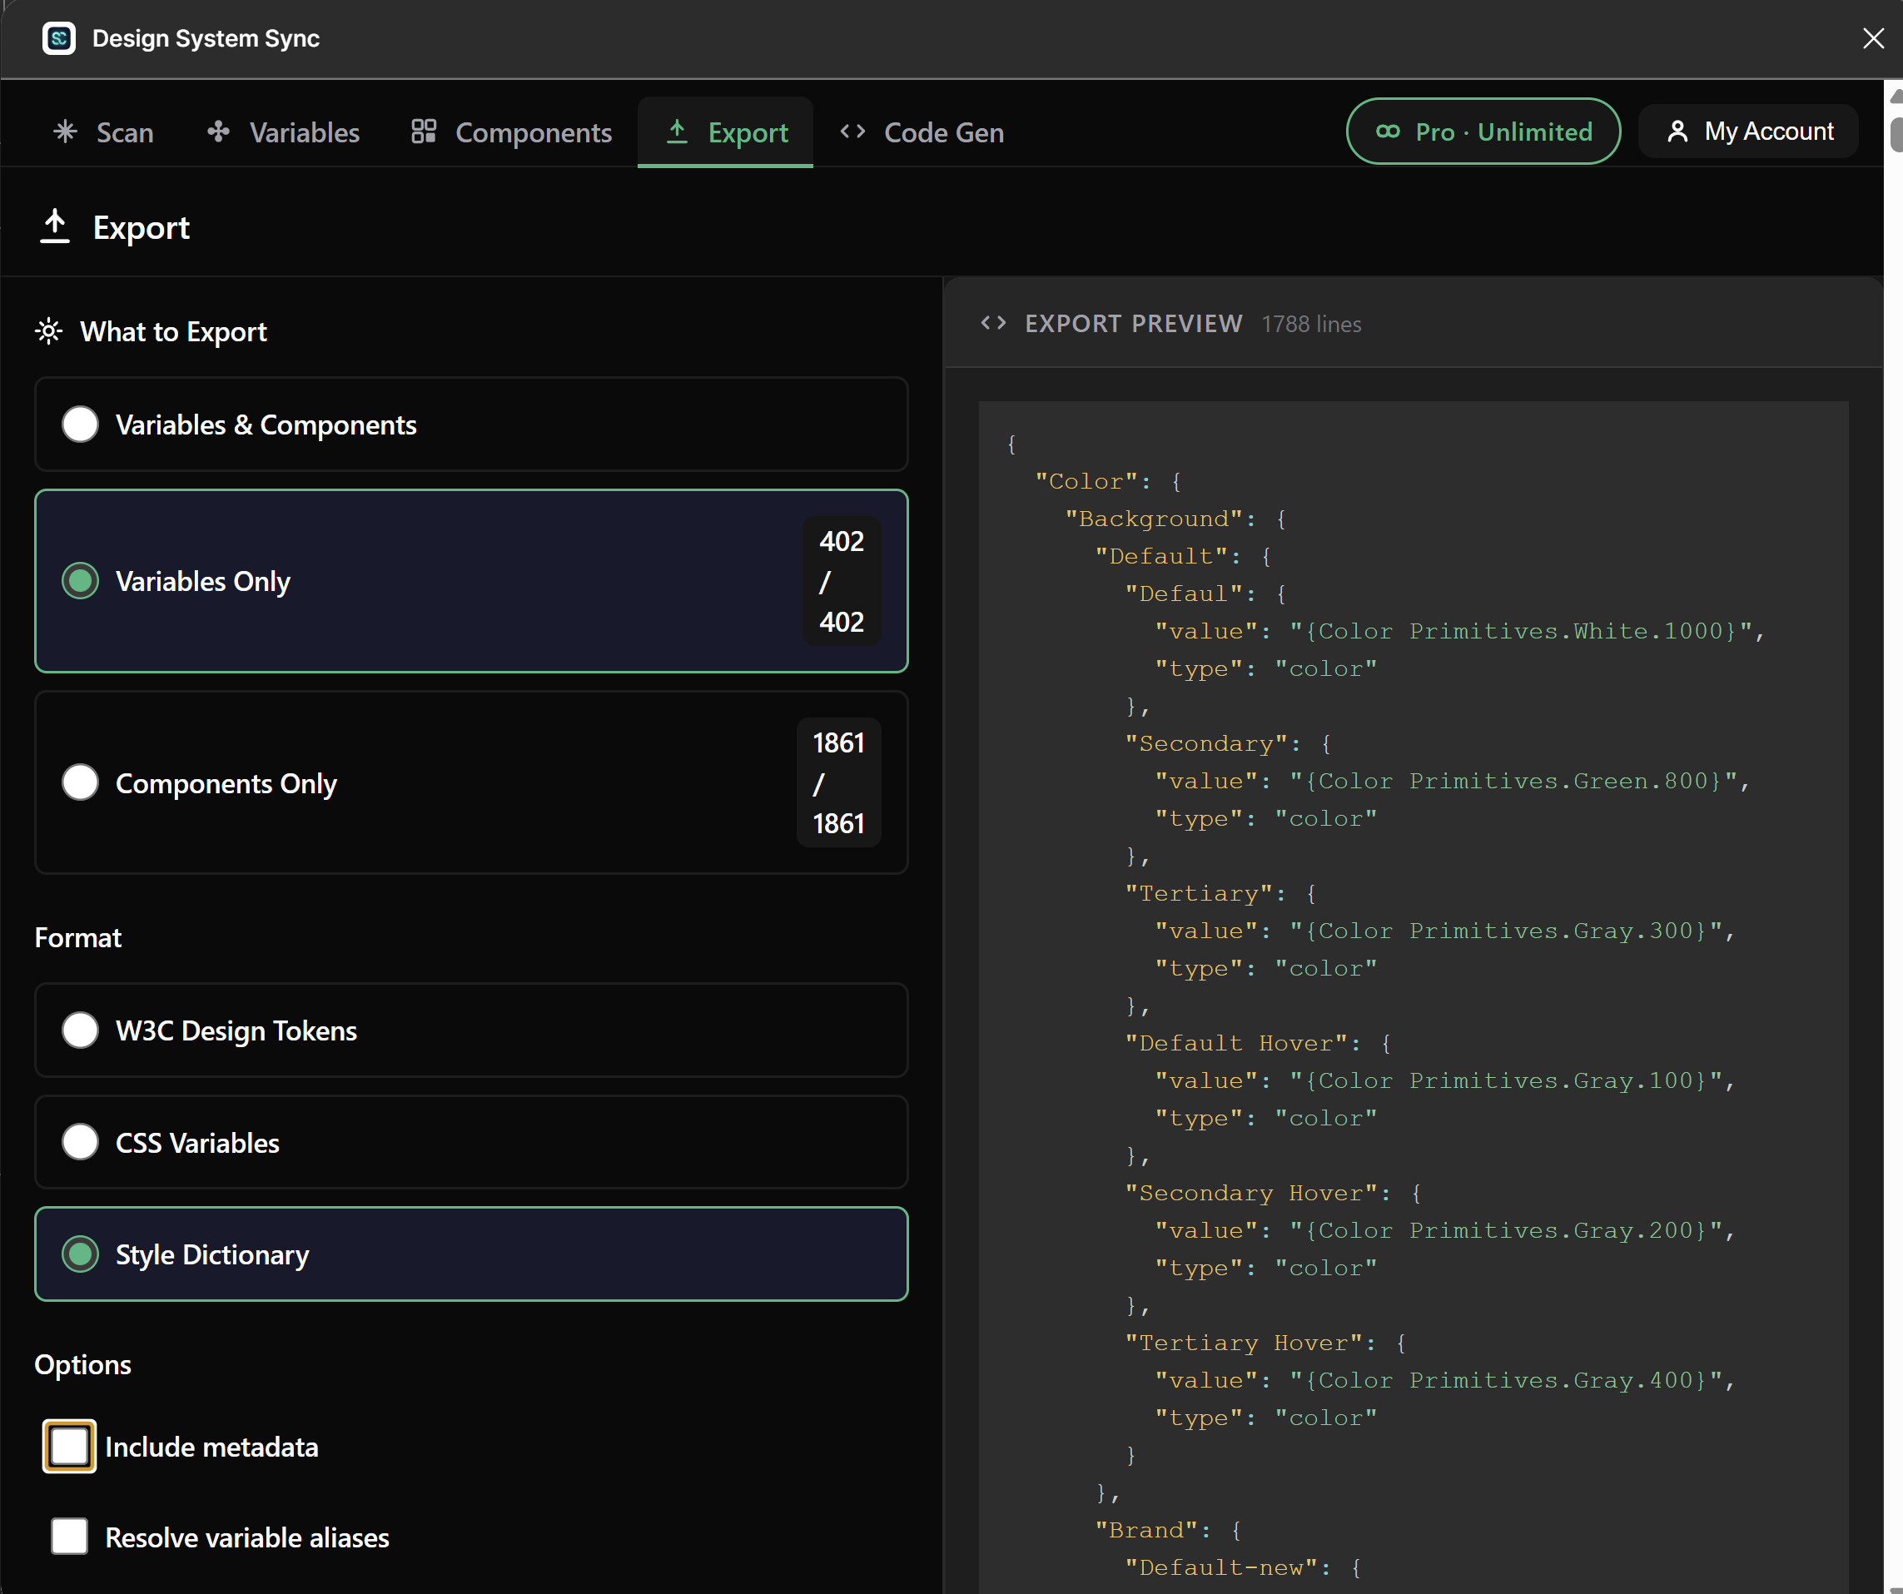
Task: Click the Components grid icon
Action: tap(423, 132)
